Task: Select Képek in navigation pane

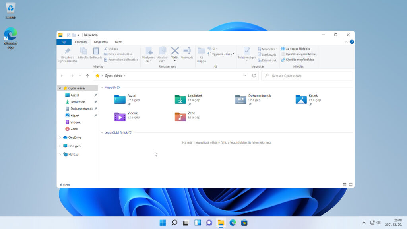Action: click(75, 115)
